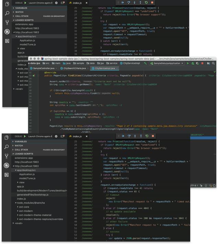Expand the ext-modern-theme-material folder
This screenshot has height=245, width=218.
[34, 215]
